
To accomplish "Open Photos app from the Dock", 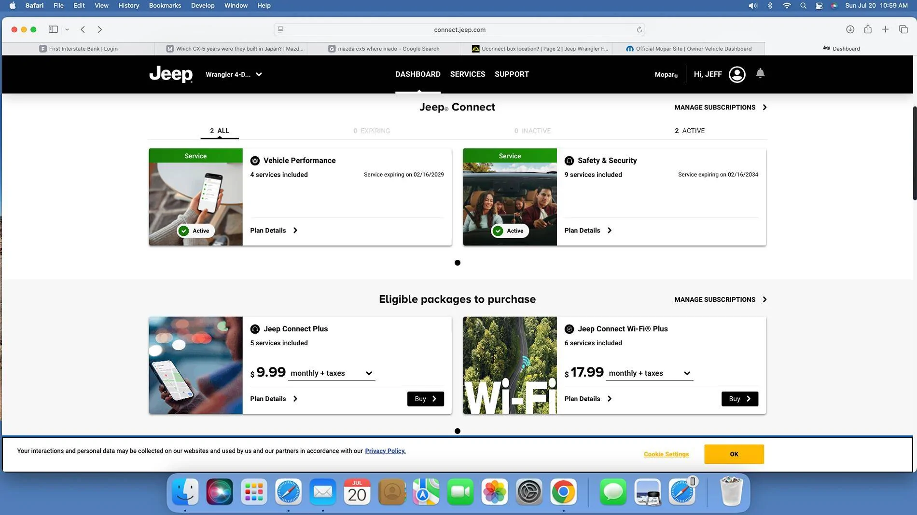I will pyautogui.click(x=495, y=492).
